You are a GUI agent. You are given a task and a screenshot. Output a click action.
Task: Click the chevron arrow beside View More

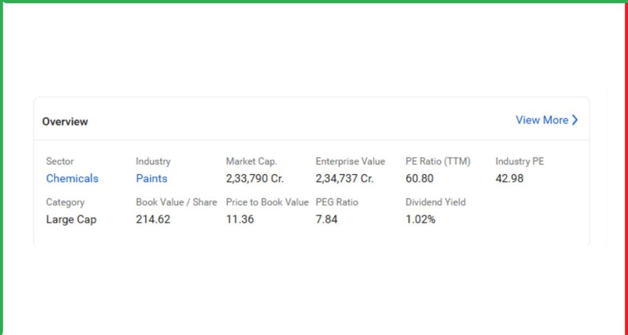(x=575, y=120)
